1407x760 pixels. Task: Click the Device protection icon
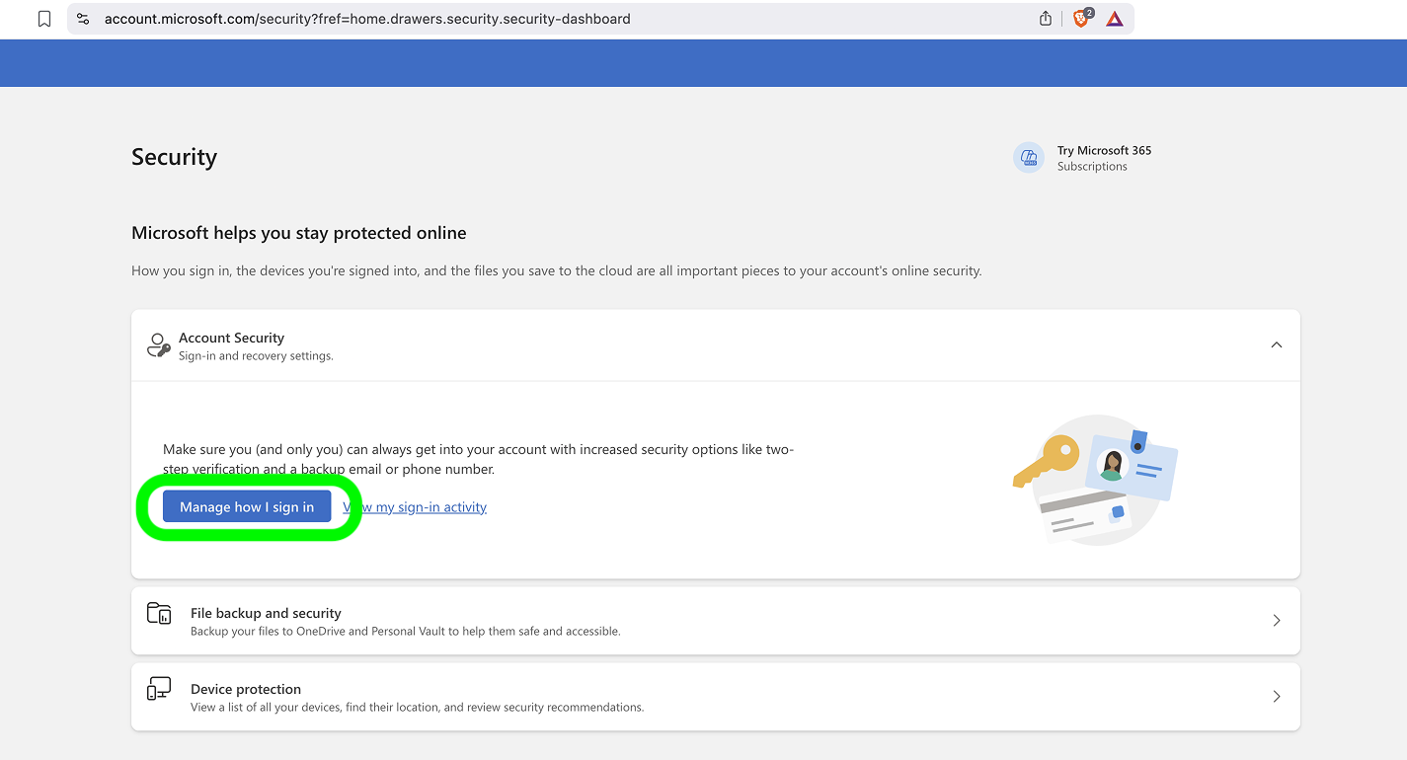[x=158, y=688]
